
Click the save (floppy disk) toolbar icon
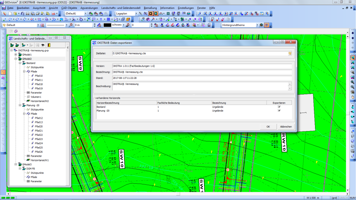[27, 13]
